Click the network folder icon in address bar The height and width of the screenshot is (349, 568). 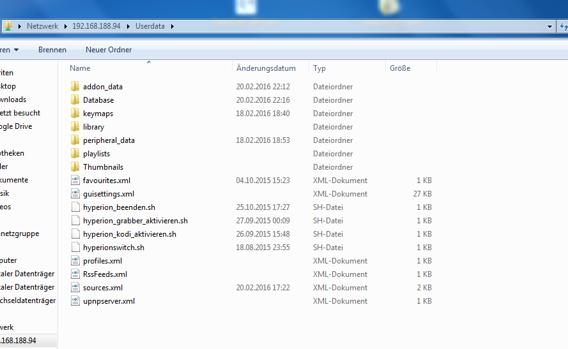[x=8, y=26]
